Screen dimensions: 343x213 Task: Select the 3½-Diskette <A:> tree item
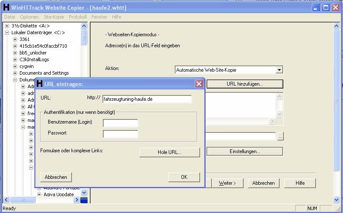30,26
